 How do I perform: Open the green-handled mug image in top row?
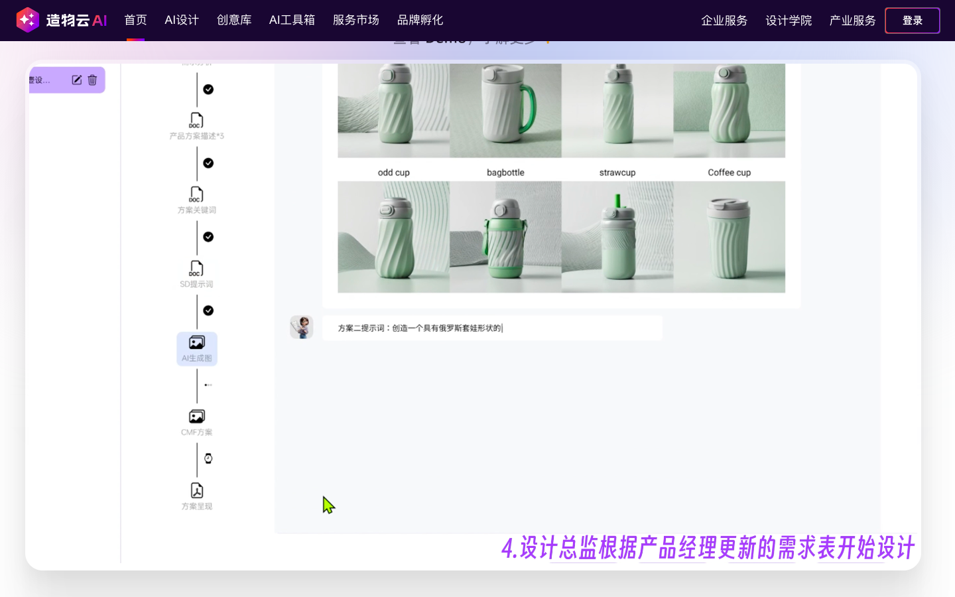505,111
